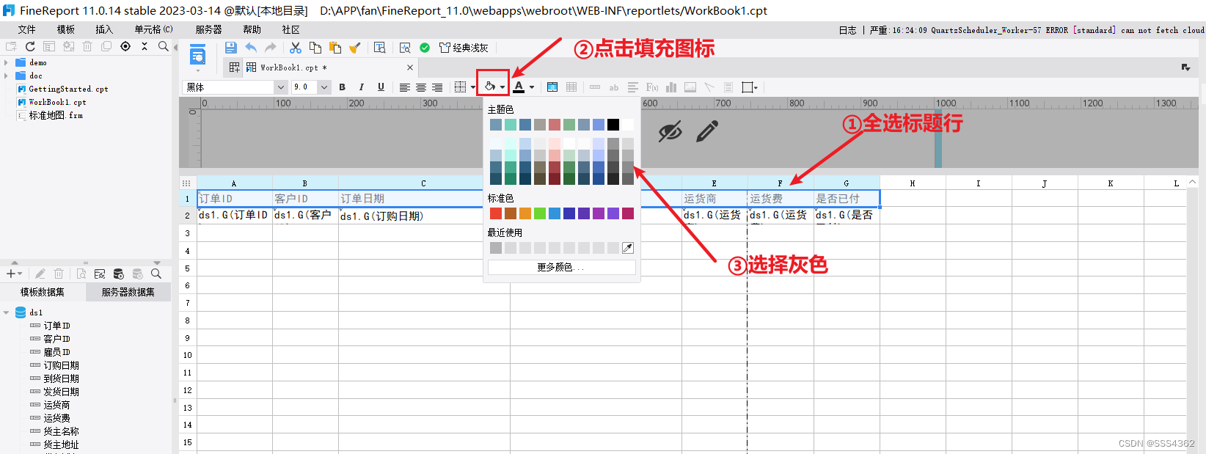Preview dataset with the database play icon
Image resolution: width=1206 pixels, height=454 pixels.
click(119, 274)
